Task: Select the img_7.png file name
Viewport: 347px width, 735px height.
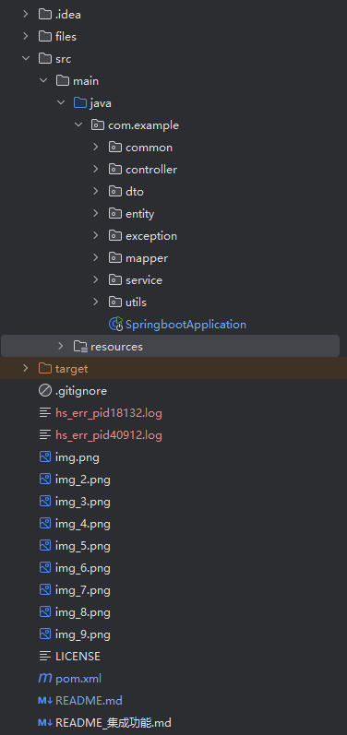Action: coord(83,590)
